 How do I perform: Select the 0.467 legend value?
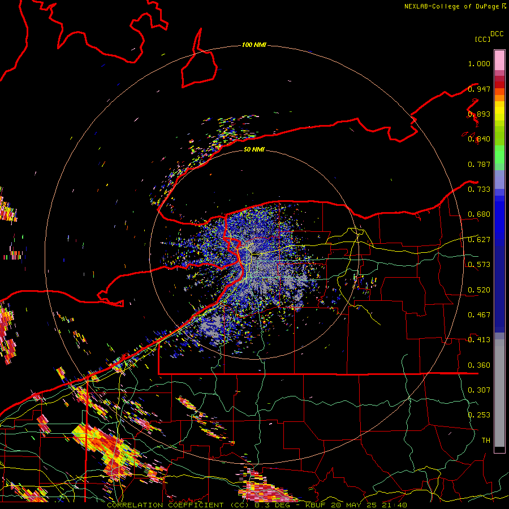point(479,315)
